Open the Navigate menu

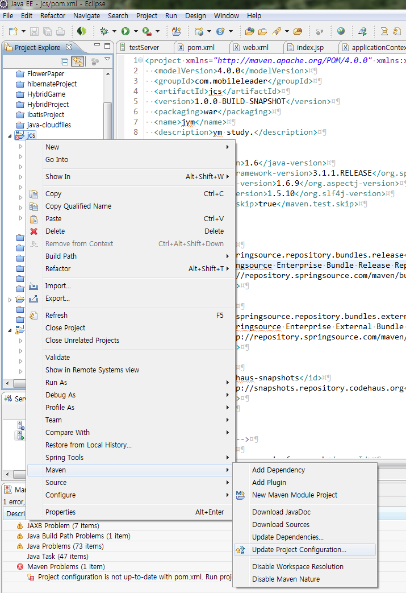(x=87, y=16)
